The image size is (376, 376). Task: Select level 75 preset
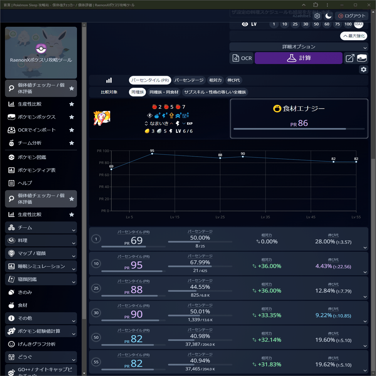click(338, 24)
